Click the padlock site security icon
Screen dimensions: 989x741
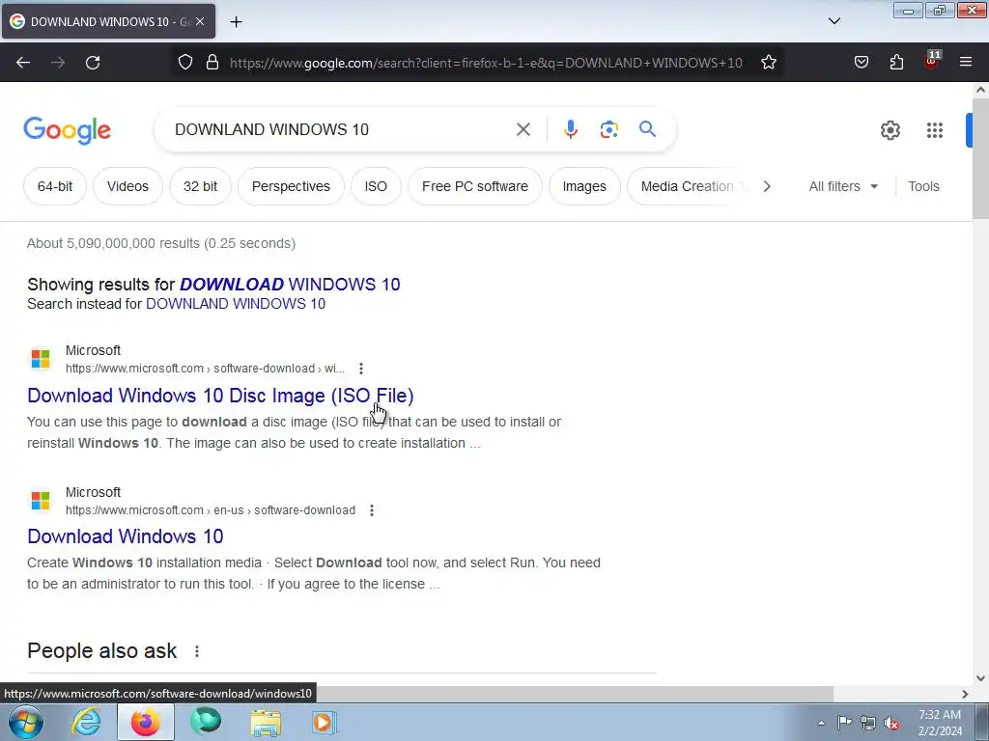click(x=212, y=63)
